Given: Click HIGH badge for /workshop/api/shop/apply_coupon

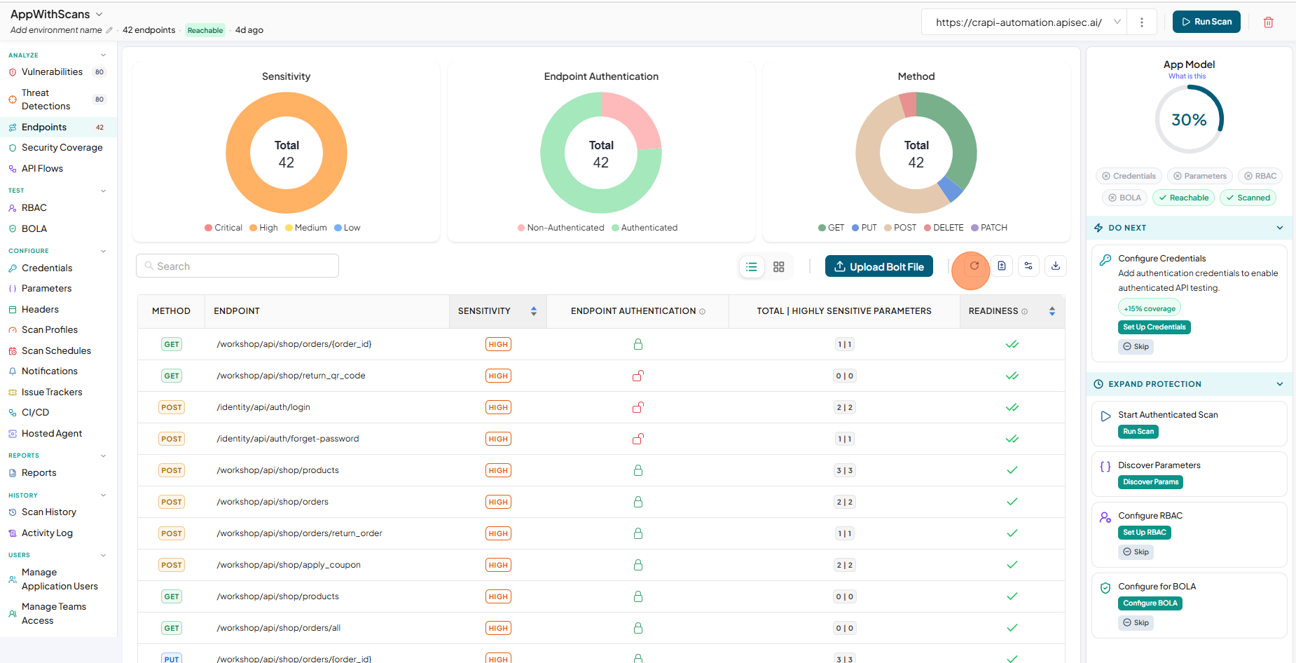Looking at the screenshot, I should 498,565.
